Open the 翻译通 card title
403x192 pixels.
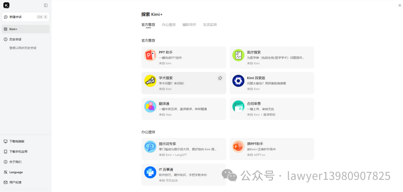pos(164,103)
